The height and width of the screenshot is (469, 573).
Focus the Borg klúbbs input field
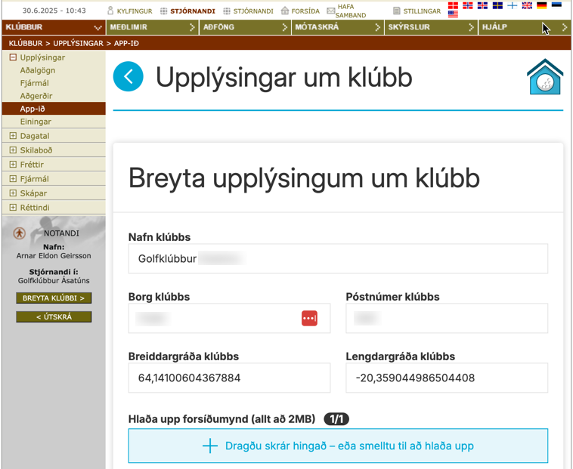point(229,318)
